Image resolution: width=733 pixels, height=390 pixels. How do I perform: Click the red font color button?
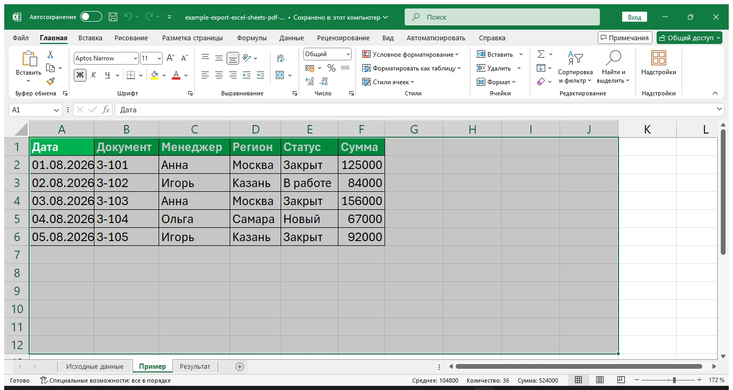[176, 75]
